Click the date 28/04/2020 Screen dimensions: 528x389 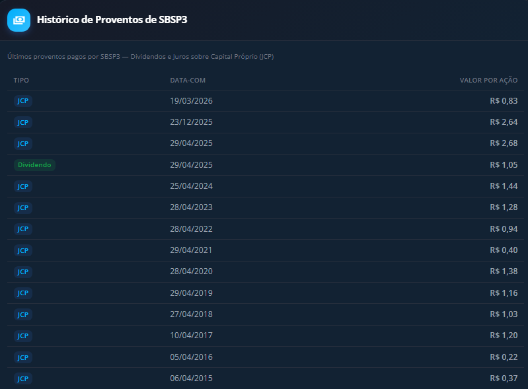click(x=191, y=271)
